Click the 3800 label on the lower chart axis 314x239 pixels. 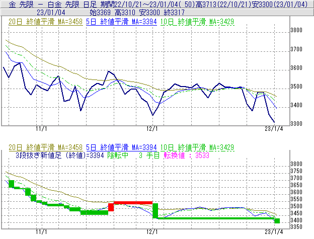coord(296,164)
